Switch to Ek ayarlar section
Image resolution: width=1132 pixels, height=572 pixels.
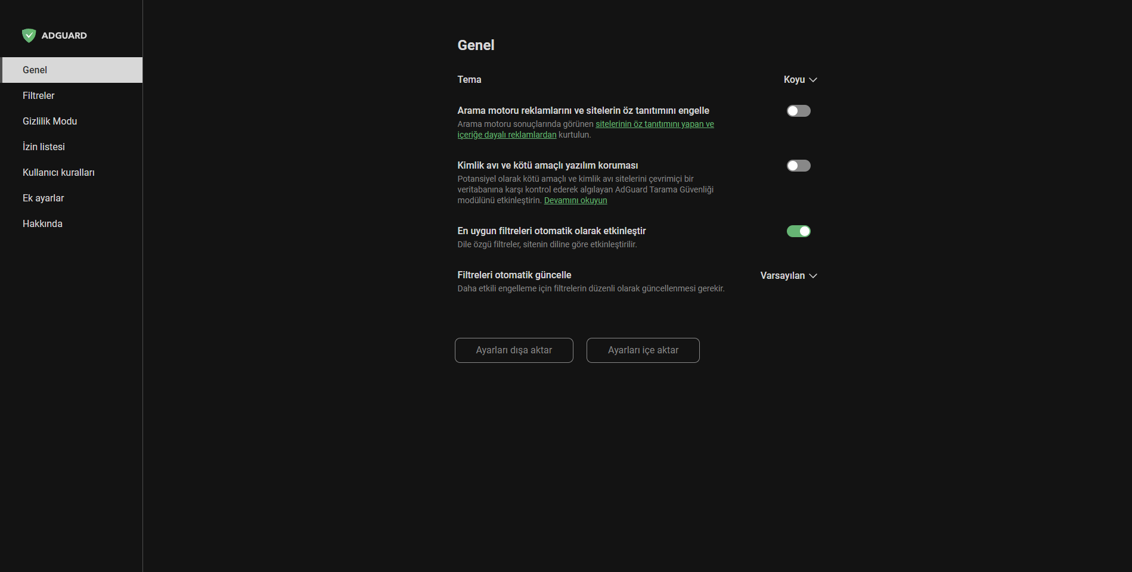click(x=72, y=198)
